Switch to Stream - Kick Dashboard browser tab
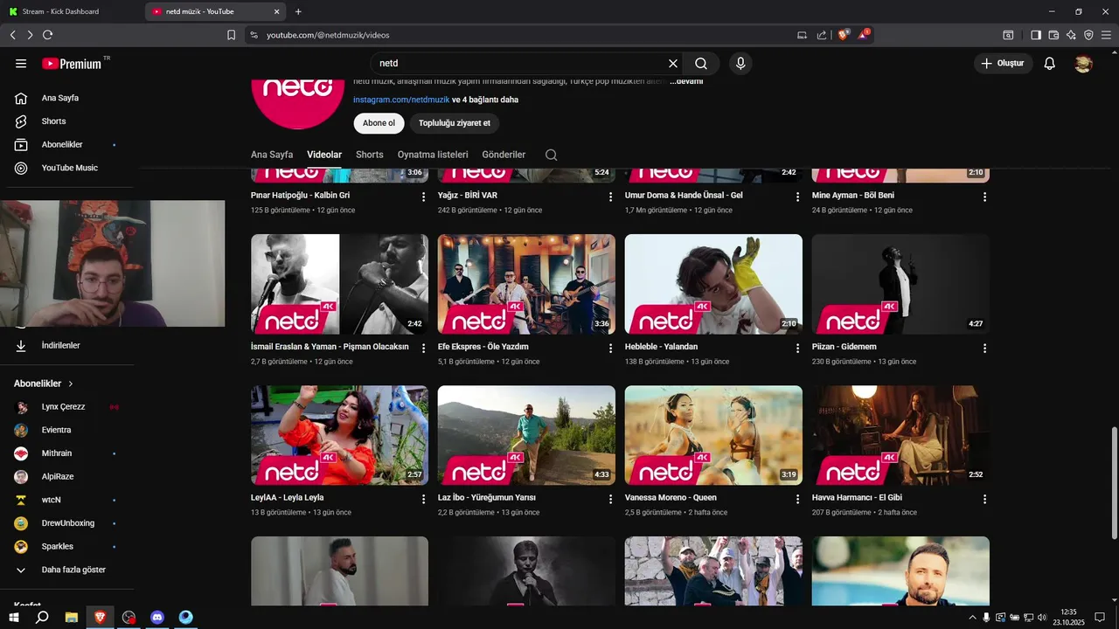This screenshot has width=1119, height=629. (x=70, y=11)
